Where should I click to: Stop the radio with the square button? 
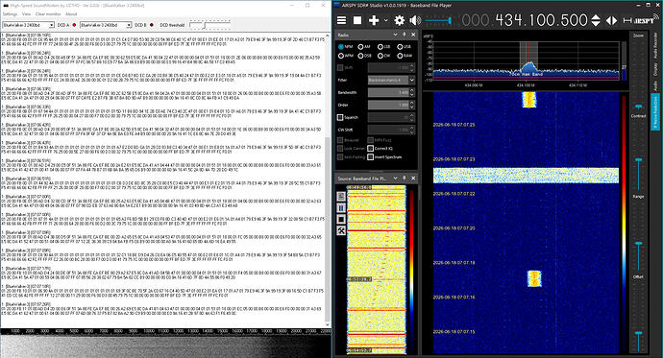pos(357,20)
